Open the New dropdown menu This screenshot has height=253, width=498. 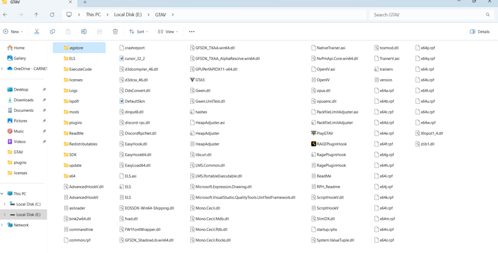point(13,32)
